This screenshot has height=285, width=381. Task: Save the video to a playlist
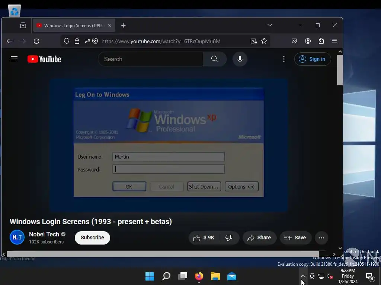click(295, 238)
